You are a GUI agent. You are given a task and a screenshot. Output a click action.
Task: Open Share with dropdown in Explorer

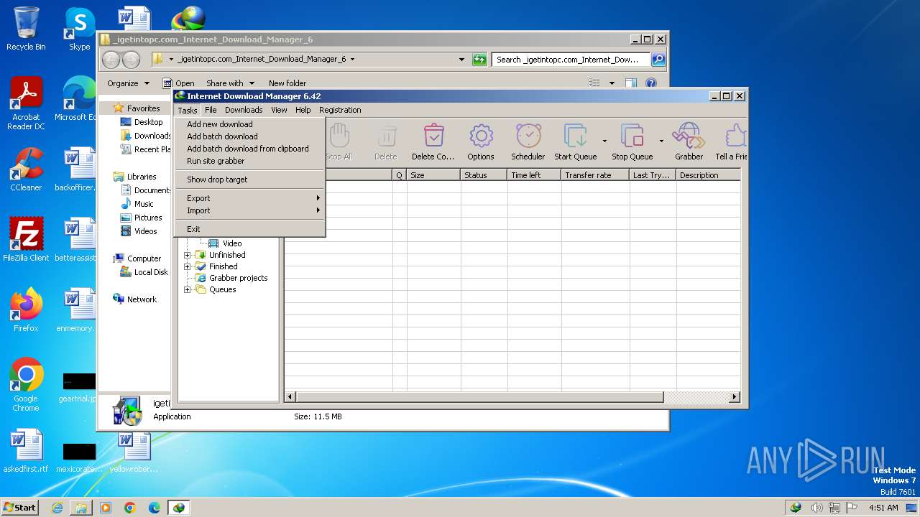[x=230, y=83]
